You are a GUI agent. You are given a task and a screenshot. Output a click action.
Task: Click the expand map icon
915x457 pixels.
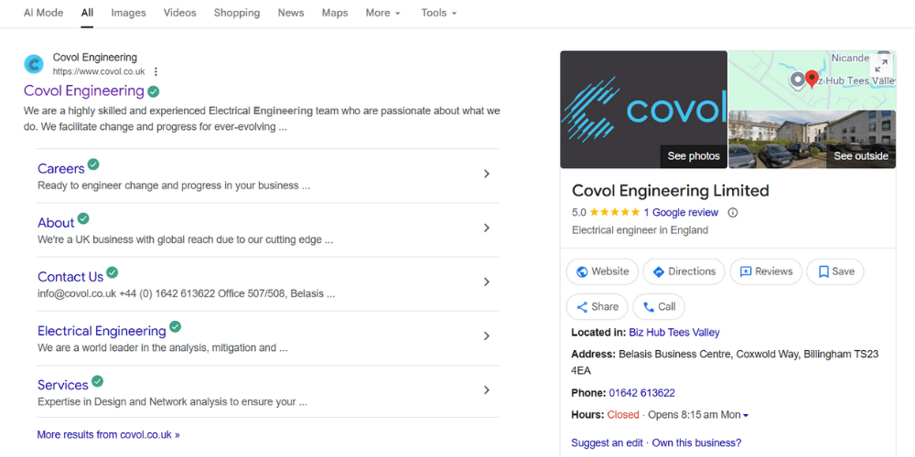(881, 65)
